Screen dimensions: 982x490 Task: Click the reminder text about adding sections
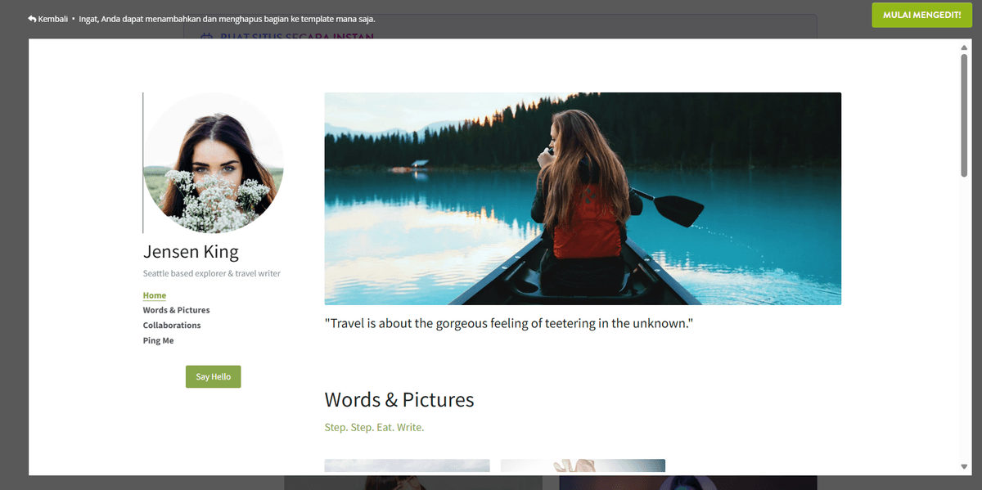(x=227, y=19)
